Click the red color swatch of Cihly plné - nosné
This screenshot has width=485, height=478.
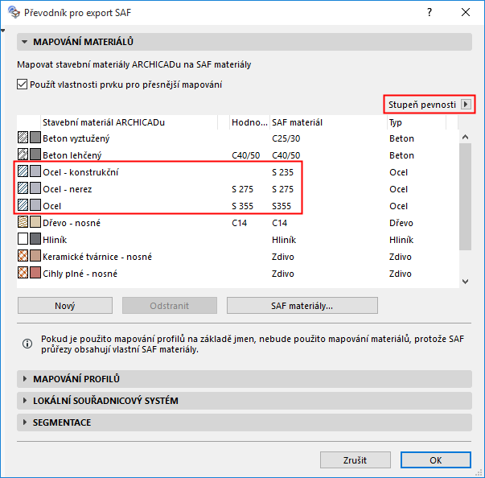click(35, 273)
